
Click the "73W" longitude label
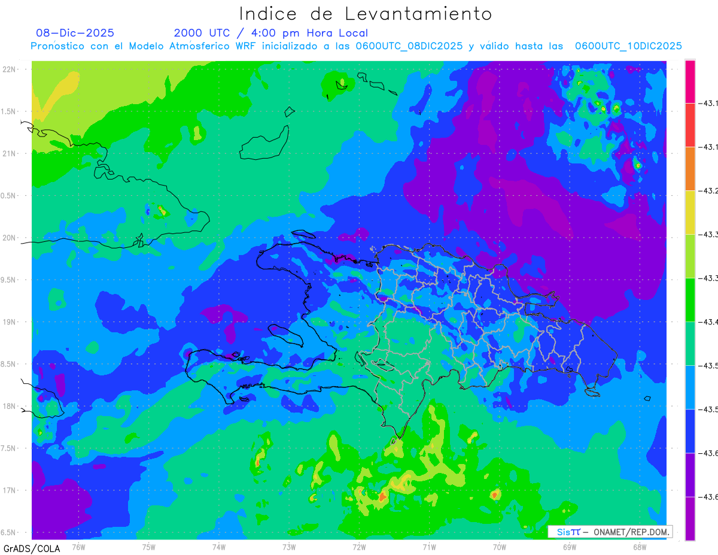pos(289,547)
